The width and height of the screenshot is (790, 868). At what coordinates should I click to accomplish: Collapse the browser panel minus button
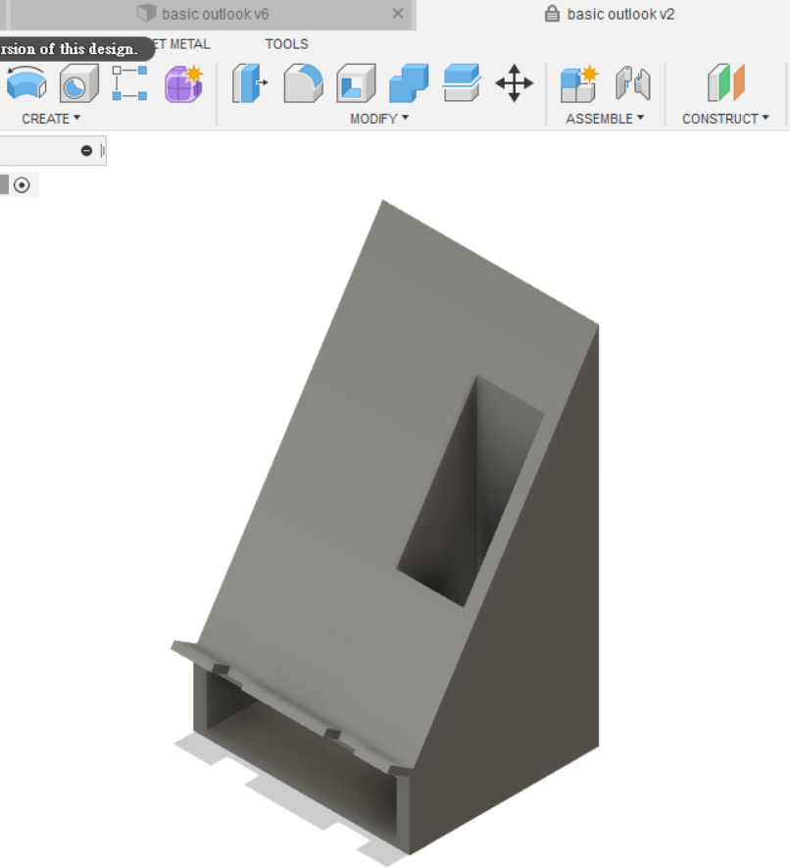pos(86,151)
